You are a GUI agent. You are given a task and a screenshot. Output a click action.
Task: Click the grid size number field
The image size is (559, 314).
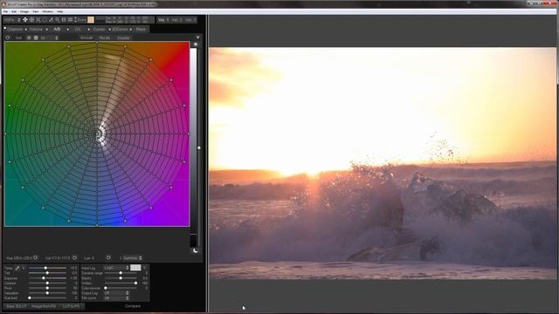[46, 38]
